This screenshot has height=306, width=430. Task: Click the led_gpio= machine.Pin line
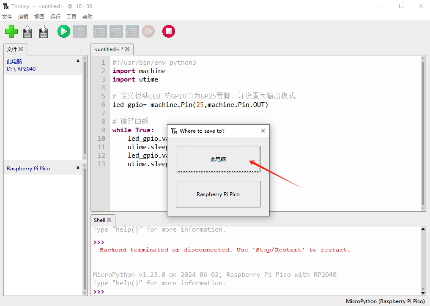click(190, 105)
